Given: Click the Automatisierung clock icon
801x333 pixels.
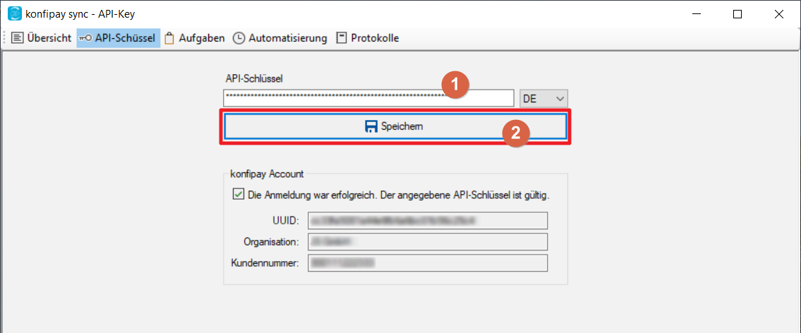Looking at the screenshot, I should coord(239,38).
